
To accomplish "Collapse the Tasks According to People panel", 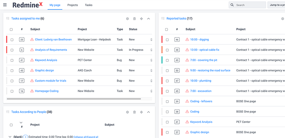I will 149,112.
